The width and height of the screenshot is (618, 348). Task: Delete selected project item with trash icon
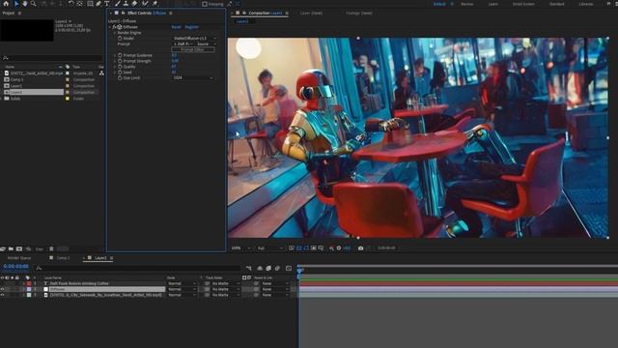coord(51,249)
